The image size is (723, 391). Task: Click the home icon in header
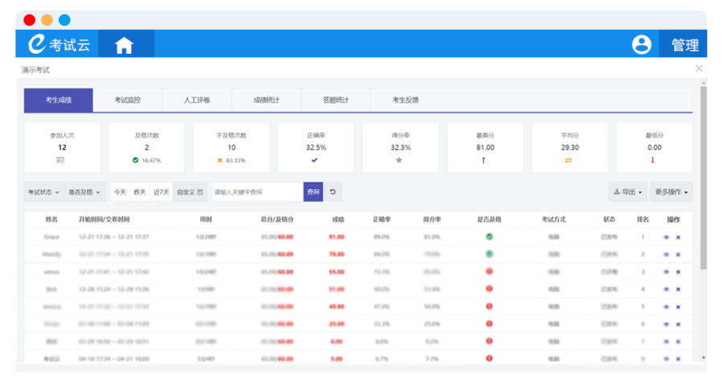pos(124,45)
